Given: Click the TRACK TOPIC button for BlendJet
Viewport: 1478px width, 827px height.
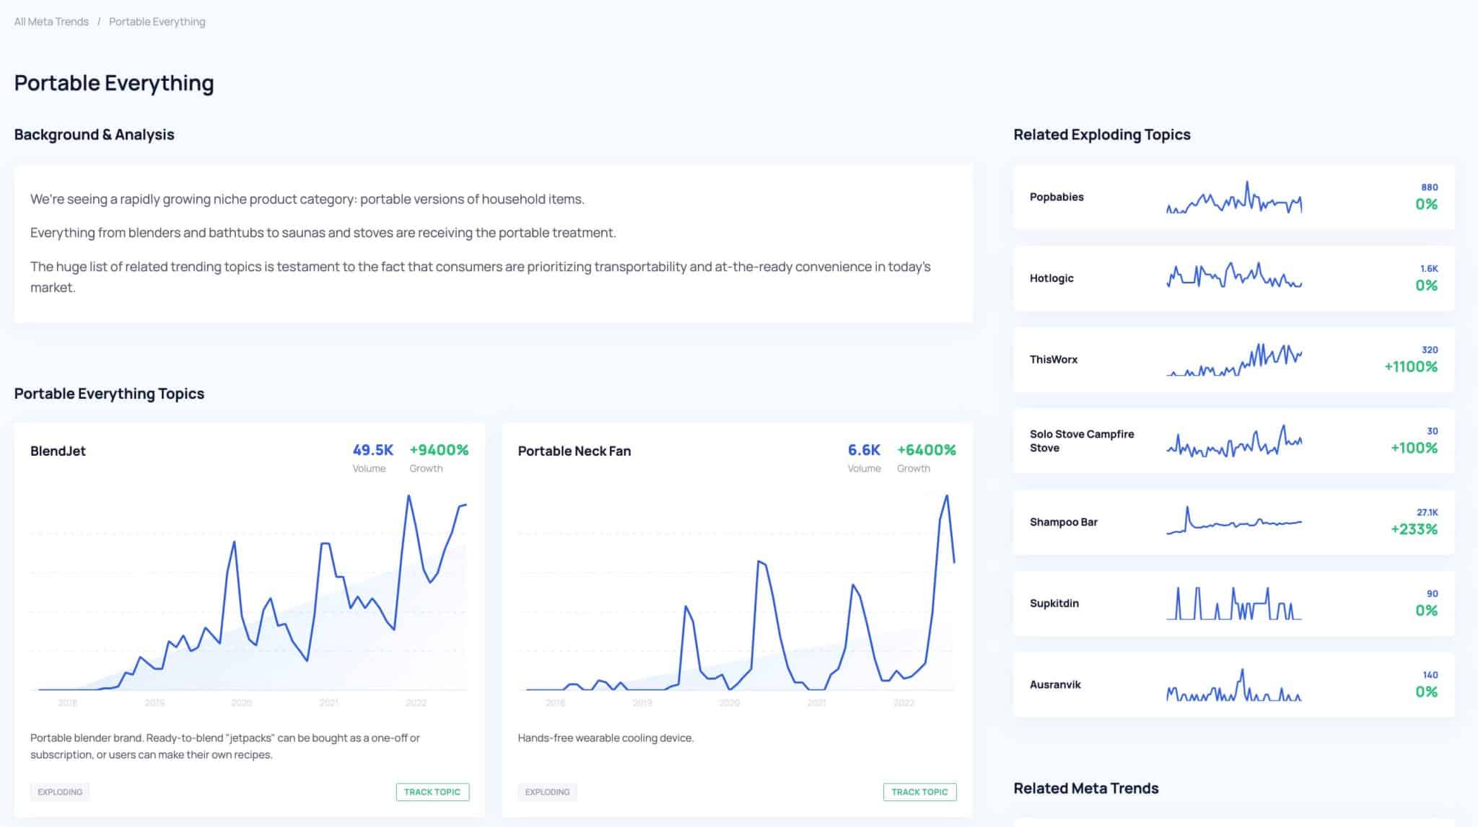Looking at the screenshot, I should click(432, 791).
